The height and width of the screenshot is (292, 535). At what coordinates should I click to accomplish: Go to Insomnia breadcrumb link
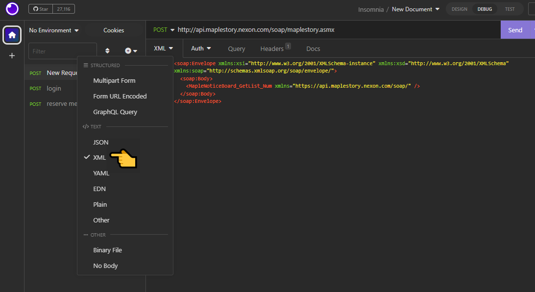click(x=371, y=9)
